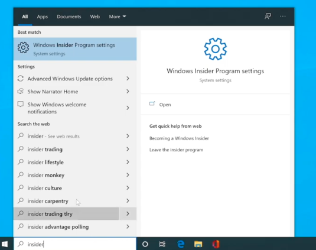Open Windows Insider Program settings best match
The height and width of the screenshot is (250, 316).
point(75,49)
